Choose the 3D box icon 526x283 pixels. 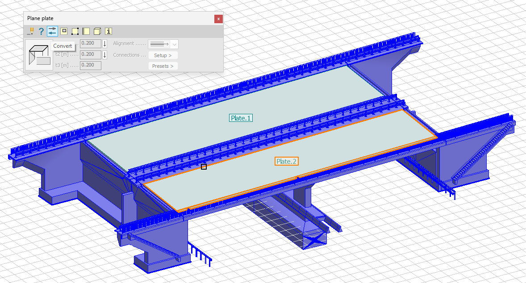click(x=97, y=31)
